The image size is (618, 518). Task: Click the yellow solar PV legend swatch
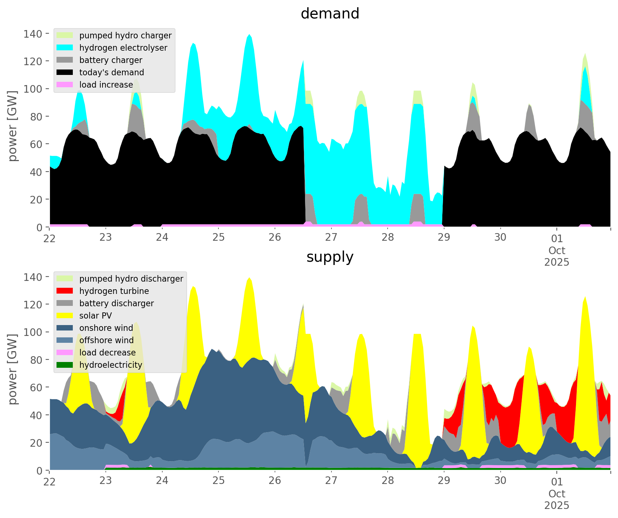click(x=65, y=316)
